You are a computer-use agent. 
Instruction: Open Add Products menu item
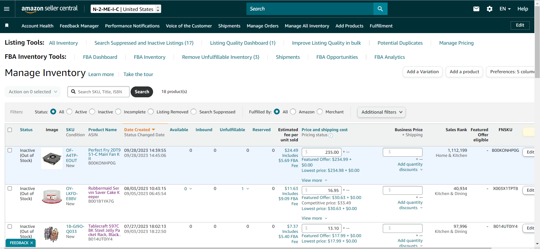tap(349, 26)
